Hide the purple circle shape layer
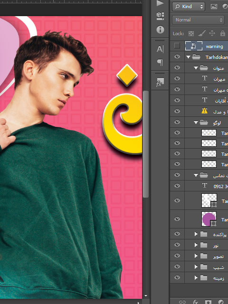 tap(177, 219)
